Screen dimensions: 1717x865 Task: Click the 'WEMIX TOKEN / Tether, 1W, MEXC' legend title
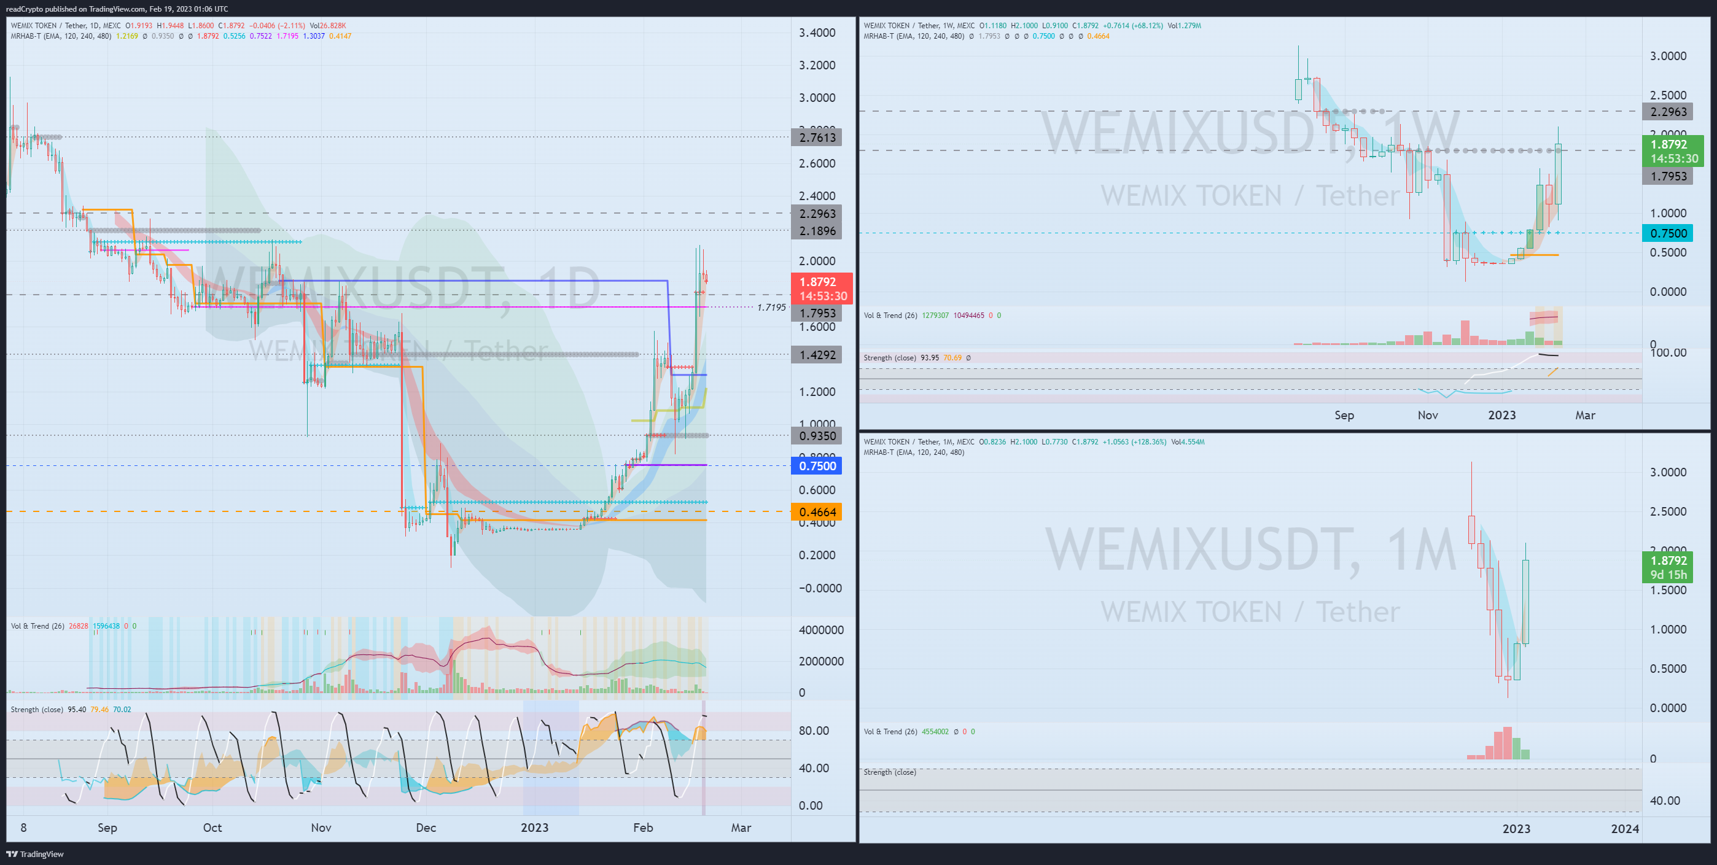coord(919,26)
